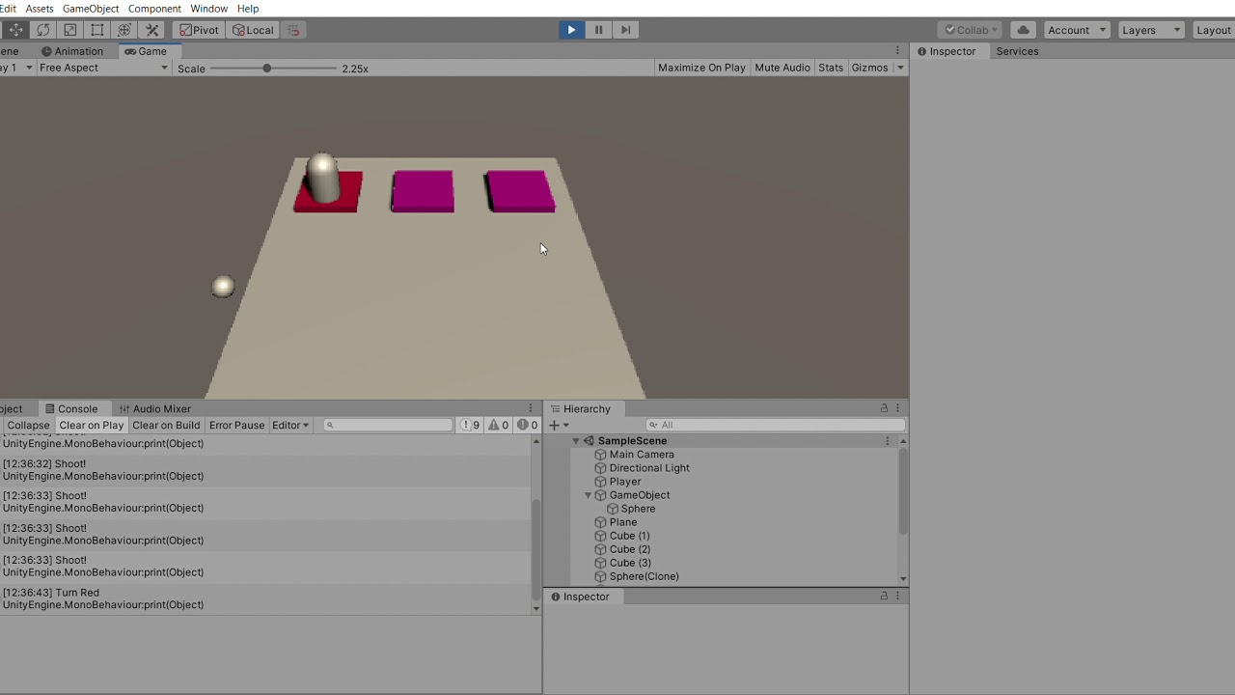
Task: Toggle warning message count filter
Action: click(498, 425)
